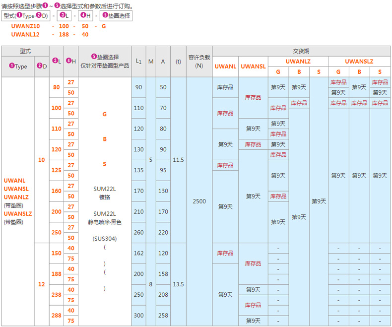The width and height of the screenshot is (392, 327).
Task: Select the 2500 allowable load value
Action: [199, 201]
